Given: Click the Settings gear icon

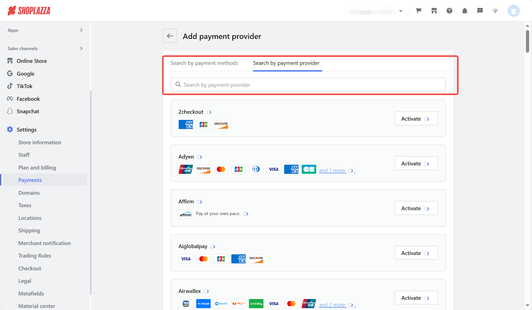Looking at the screenshot, I should point(10,130).
